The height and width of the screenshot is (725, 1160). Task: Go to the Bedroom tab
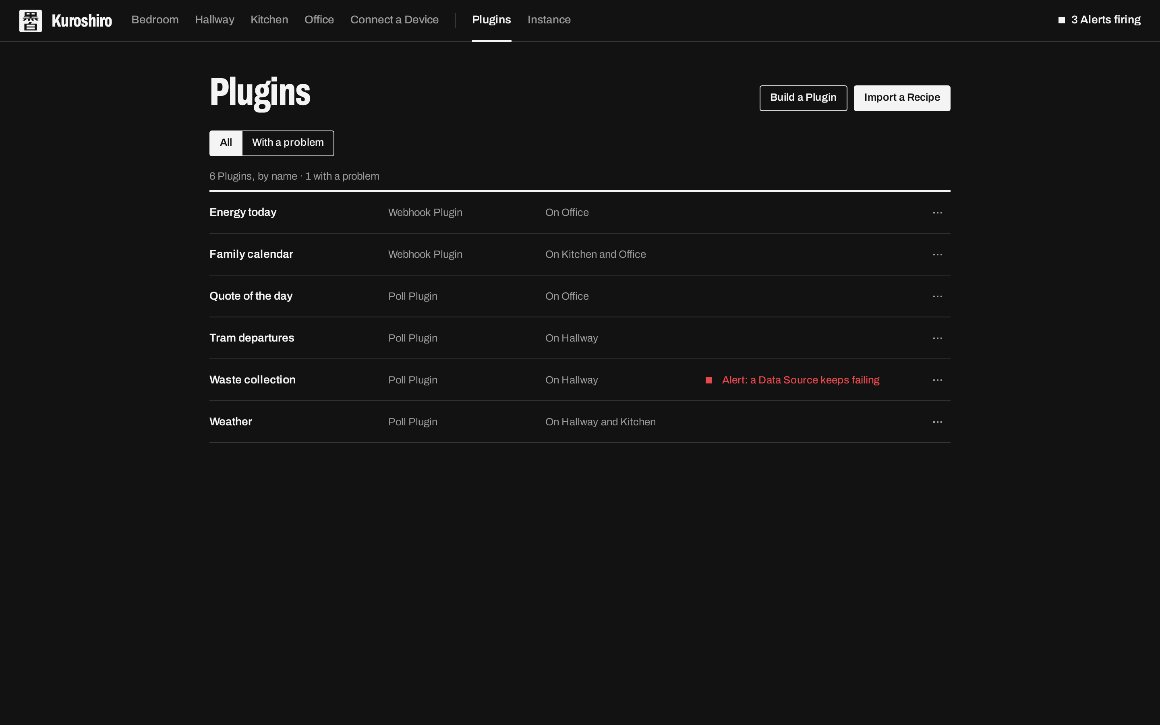[x=155, y=20]
